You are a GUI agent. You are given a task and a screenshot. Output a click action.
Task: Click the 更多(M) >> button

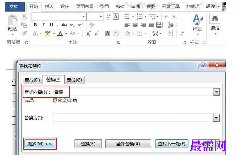tap(40, 144)
